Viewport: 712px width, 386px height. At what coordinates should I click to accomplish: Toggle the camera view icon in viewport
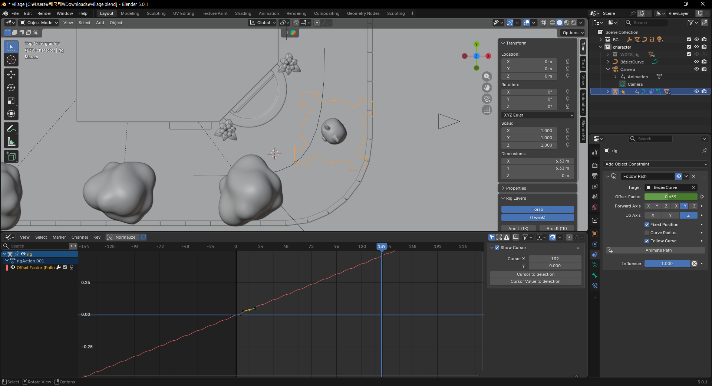tap(487, 99)
